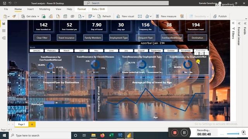The width and height of the screenshot is (248, 139).
Task: Switch to Data view in sidebar
Action: click(4, 31)
